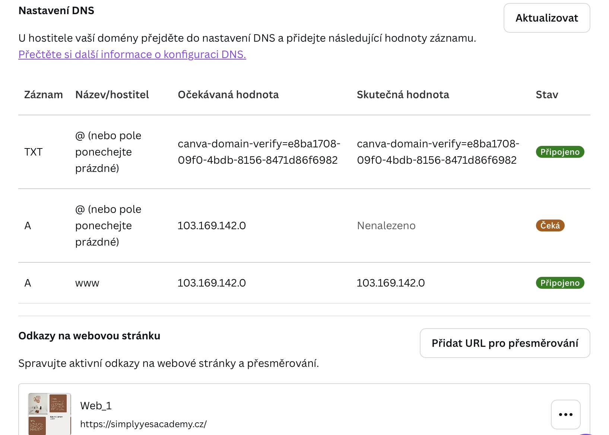Click the expected IP of the @ A record
Screen dimensions: 609x435
tap(212, 226)
